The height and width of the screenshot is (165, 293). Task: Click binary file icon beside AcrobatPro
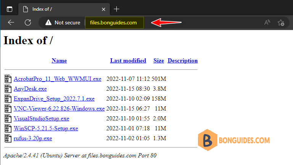point(8,79)
